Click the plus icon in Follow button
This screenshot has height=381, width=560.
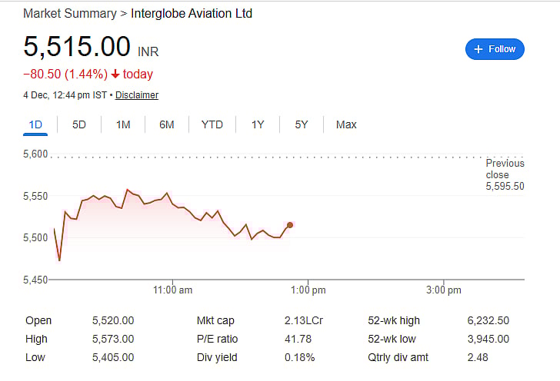coord(478,49)
